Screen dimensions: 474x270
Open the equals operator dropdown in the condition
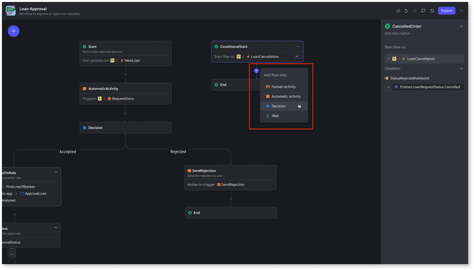tap(389, 87)
